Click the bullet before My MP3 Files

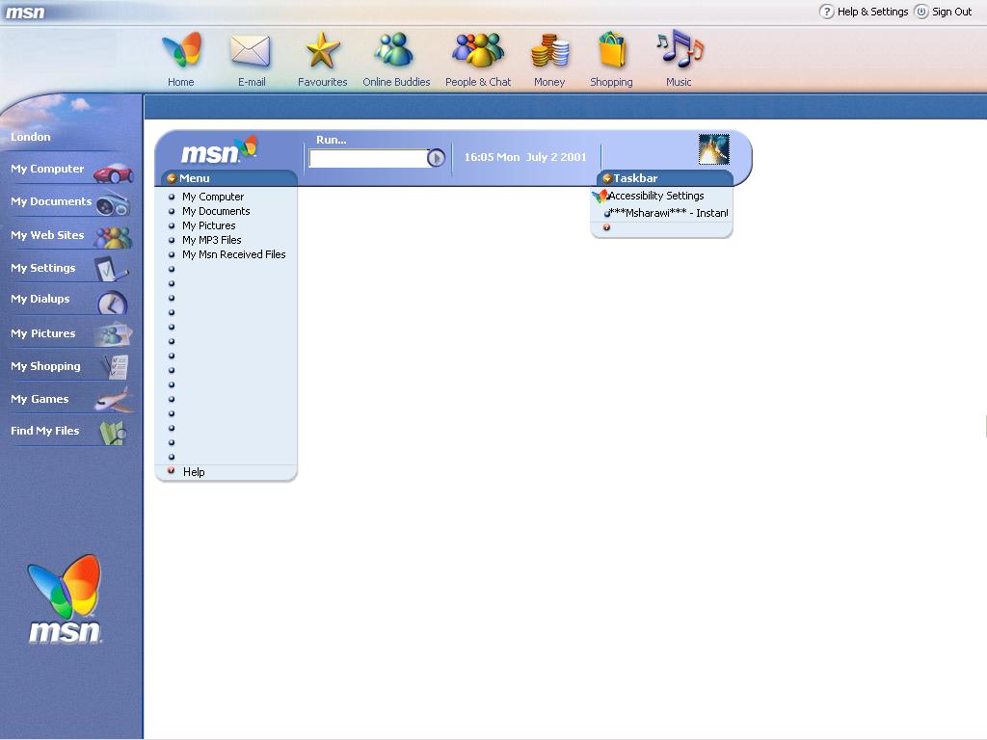pos(172,240)
